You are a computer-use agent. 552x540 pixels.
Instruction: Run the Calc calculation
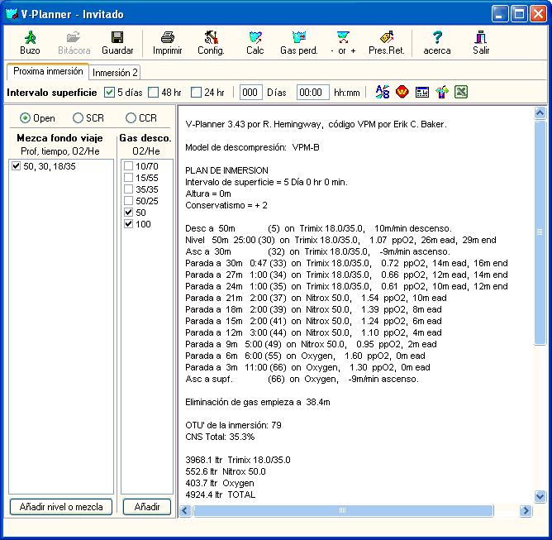tap(255, 43)
